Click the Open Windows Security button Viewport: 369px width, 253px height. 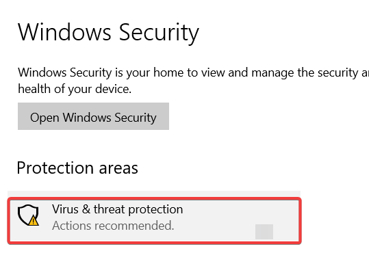tap(93, 116)
